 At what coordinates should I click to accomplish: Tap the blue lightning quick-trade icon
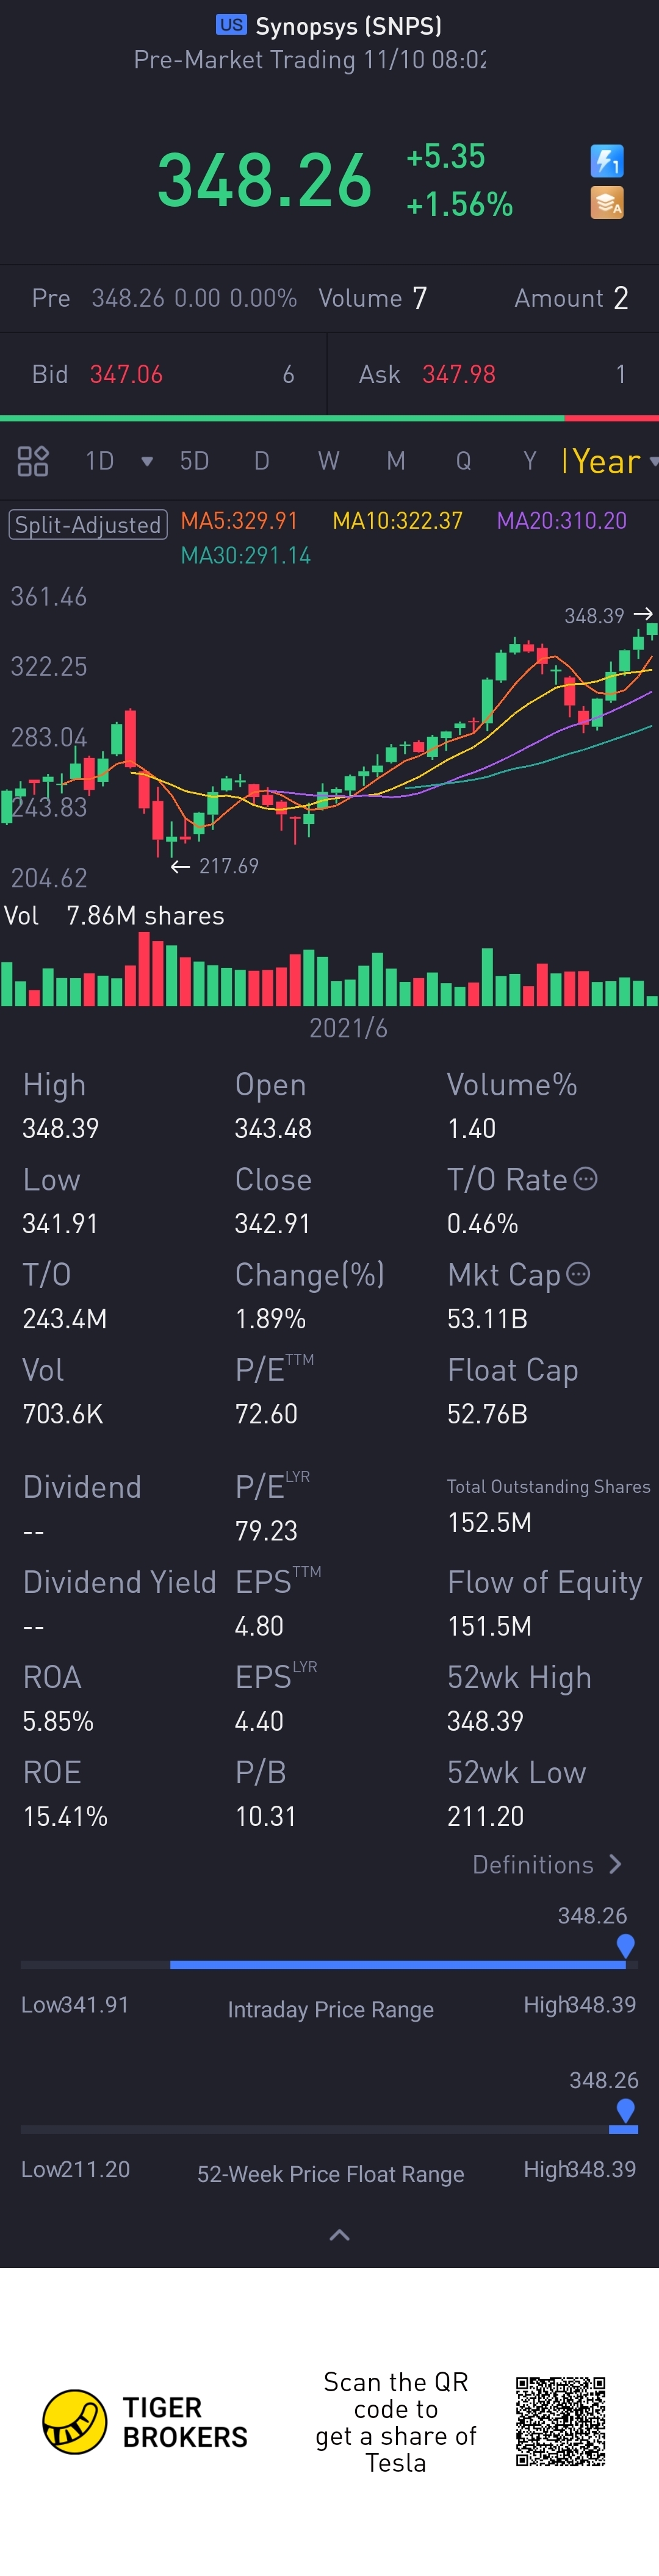(607, 161)
